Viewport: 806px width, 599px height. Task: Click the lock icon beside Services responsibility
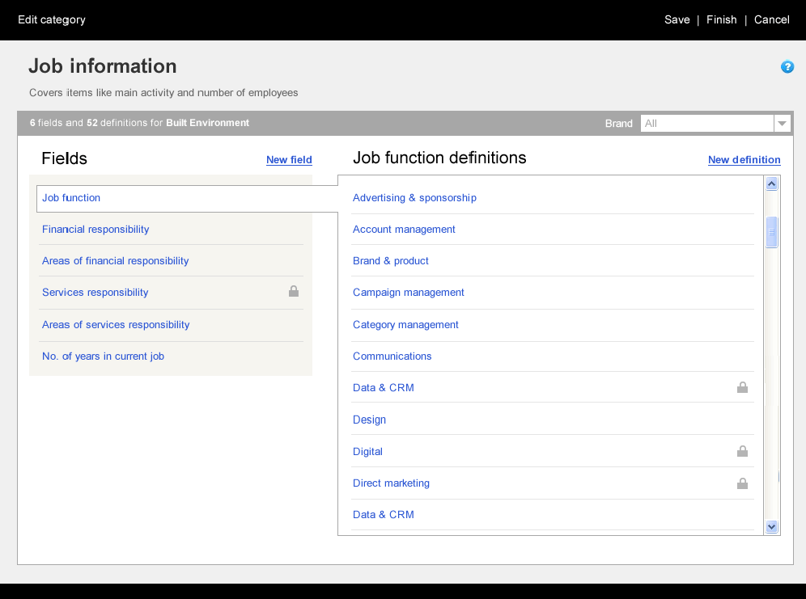294,292
